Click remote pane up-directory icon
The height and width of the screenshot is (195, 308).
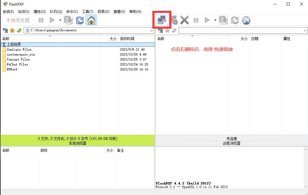click(174, 30)
